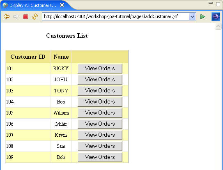Screen dimensions: 223x170
Task: Open View Orders for customer 109
Action: [x=100, y=157]
